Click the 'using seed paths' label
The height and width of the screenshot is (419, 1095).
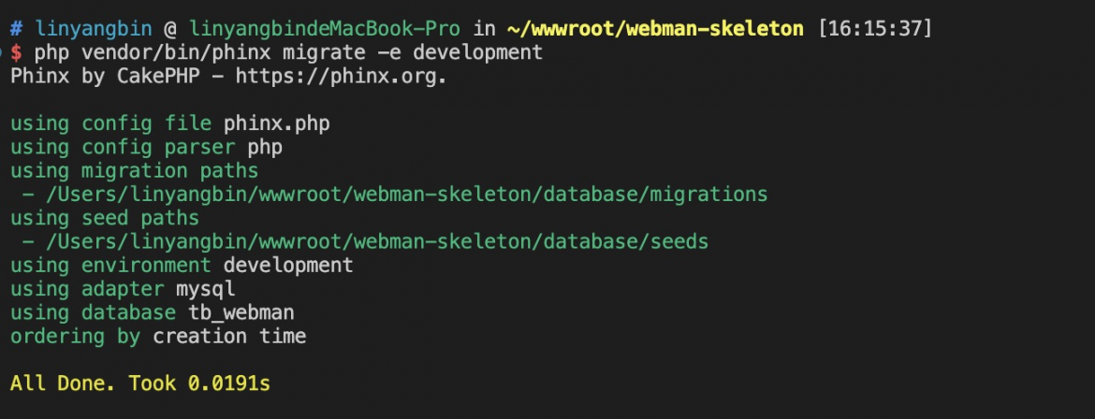tap(105, 218)
